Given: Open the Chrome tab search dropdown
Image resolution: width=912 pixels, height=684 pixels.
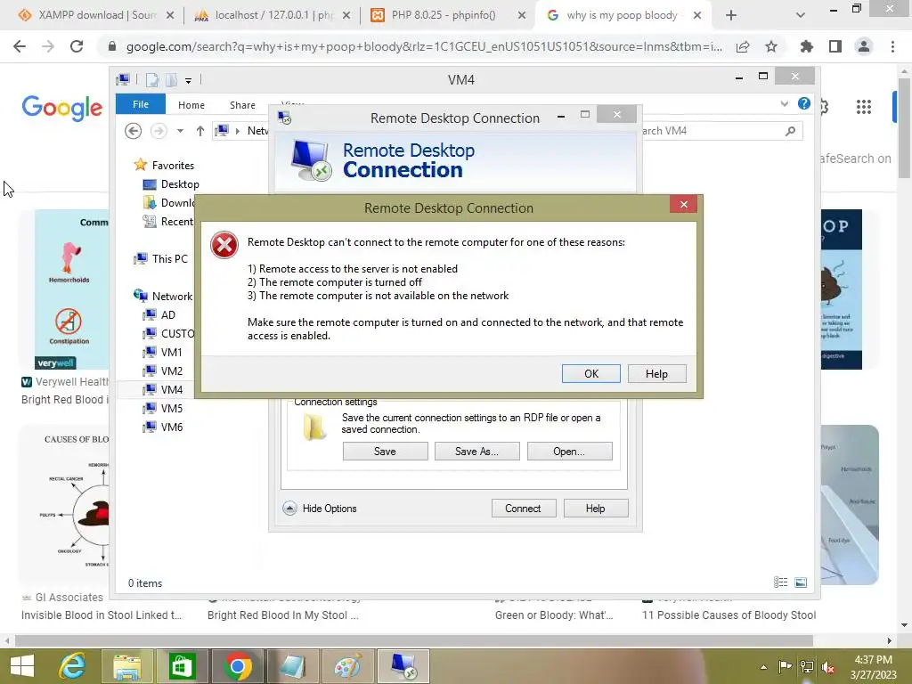Looking at the screenshot, I should coord(801,16).
